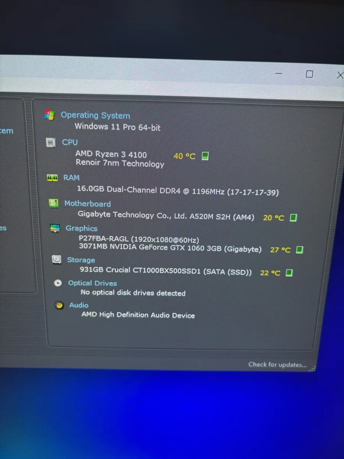Click the No optical disk drives detected text
Screen dimensions: 344x459
(x=133, y=293)
